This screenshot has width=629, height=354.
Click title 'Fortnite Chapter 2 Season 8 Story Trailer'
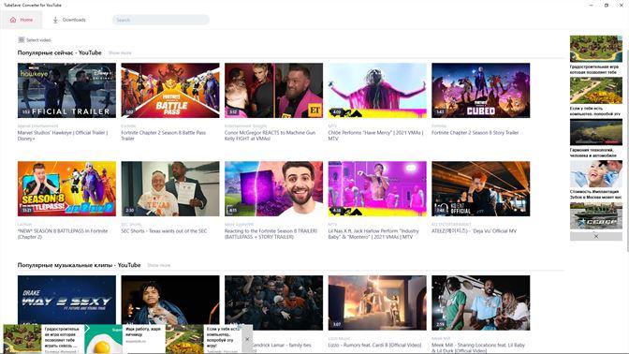coord(475,133)
